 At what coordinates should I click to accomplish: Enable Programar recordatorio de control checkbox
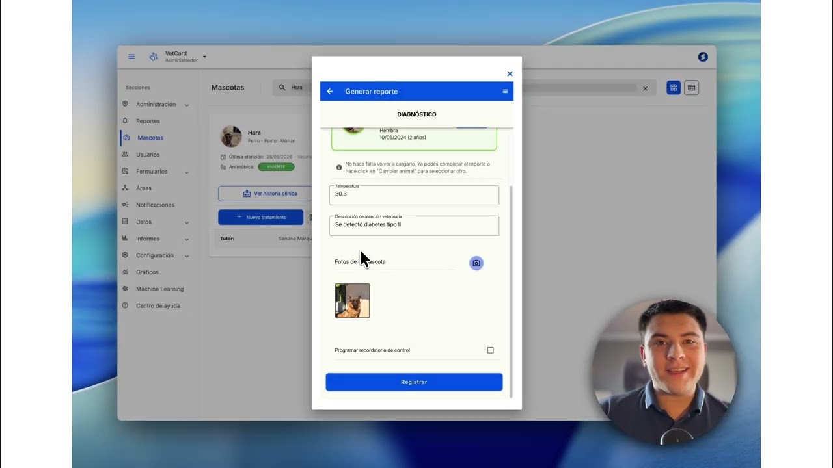click(491, 350)
